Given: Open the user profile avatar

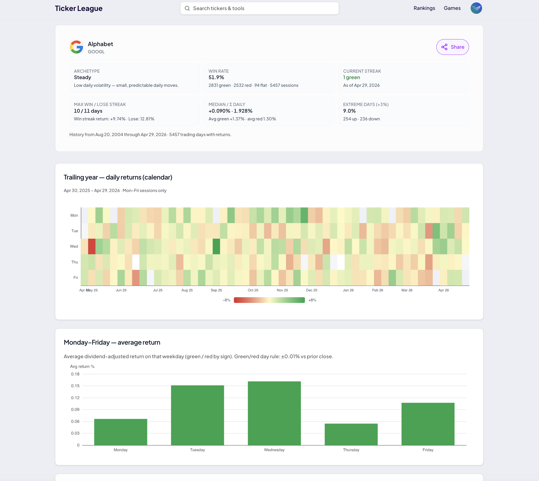Looking at the screenshot, I should [x=476, y=8].
